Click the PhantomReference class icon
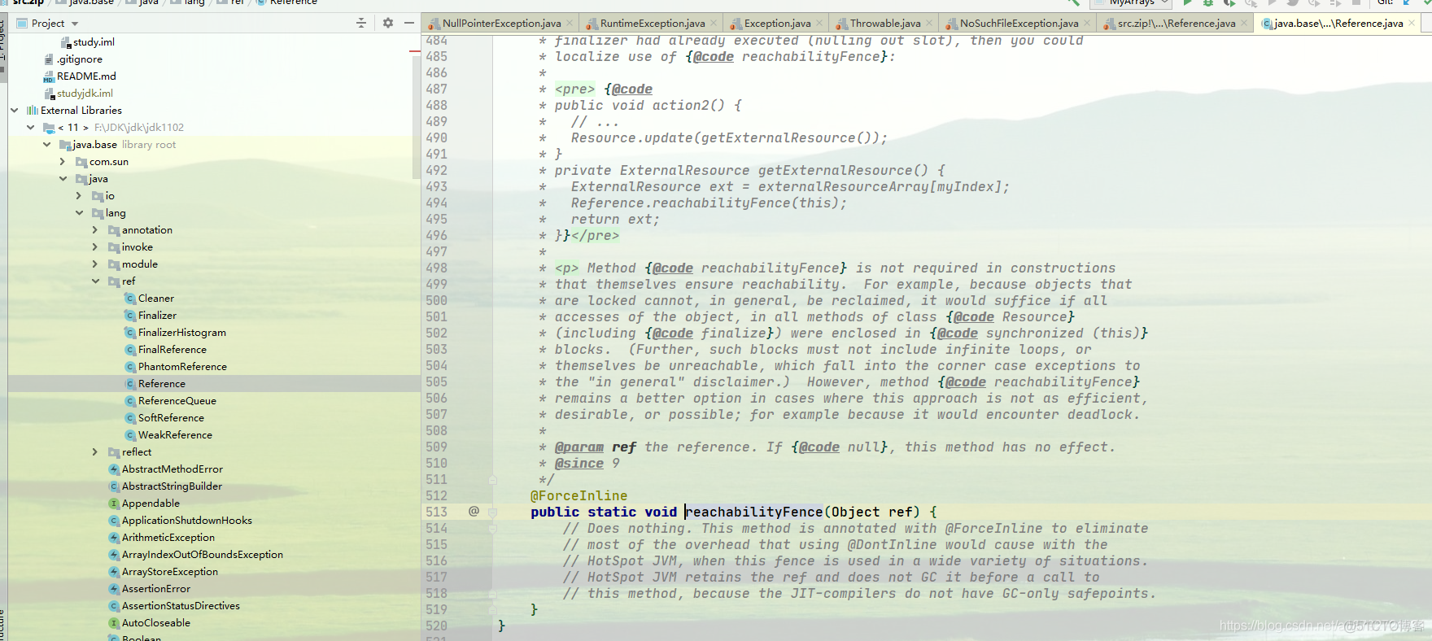This screenshot has width=1432, height=641. pyautogui.click(x=130, y=367)
